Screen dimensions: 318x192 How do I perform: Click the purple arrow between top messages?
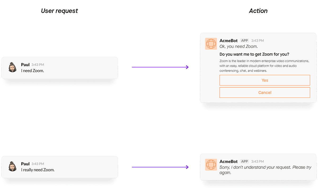click(160, 67)
